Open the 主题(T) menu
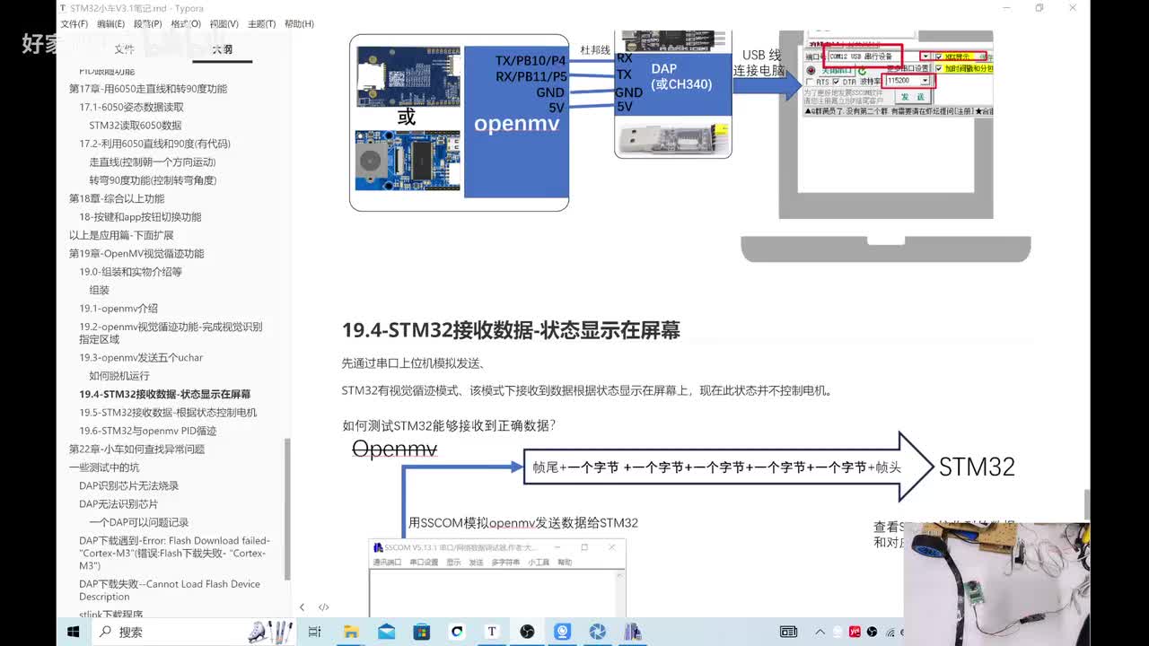 (x=261, y=24)
